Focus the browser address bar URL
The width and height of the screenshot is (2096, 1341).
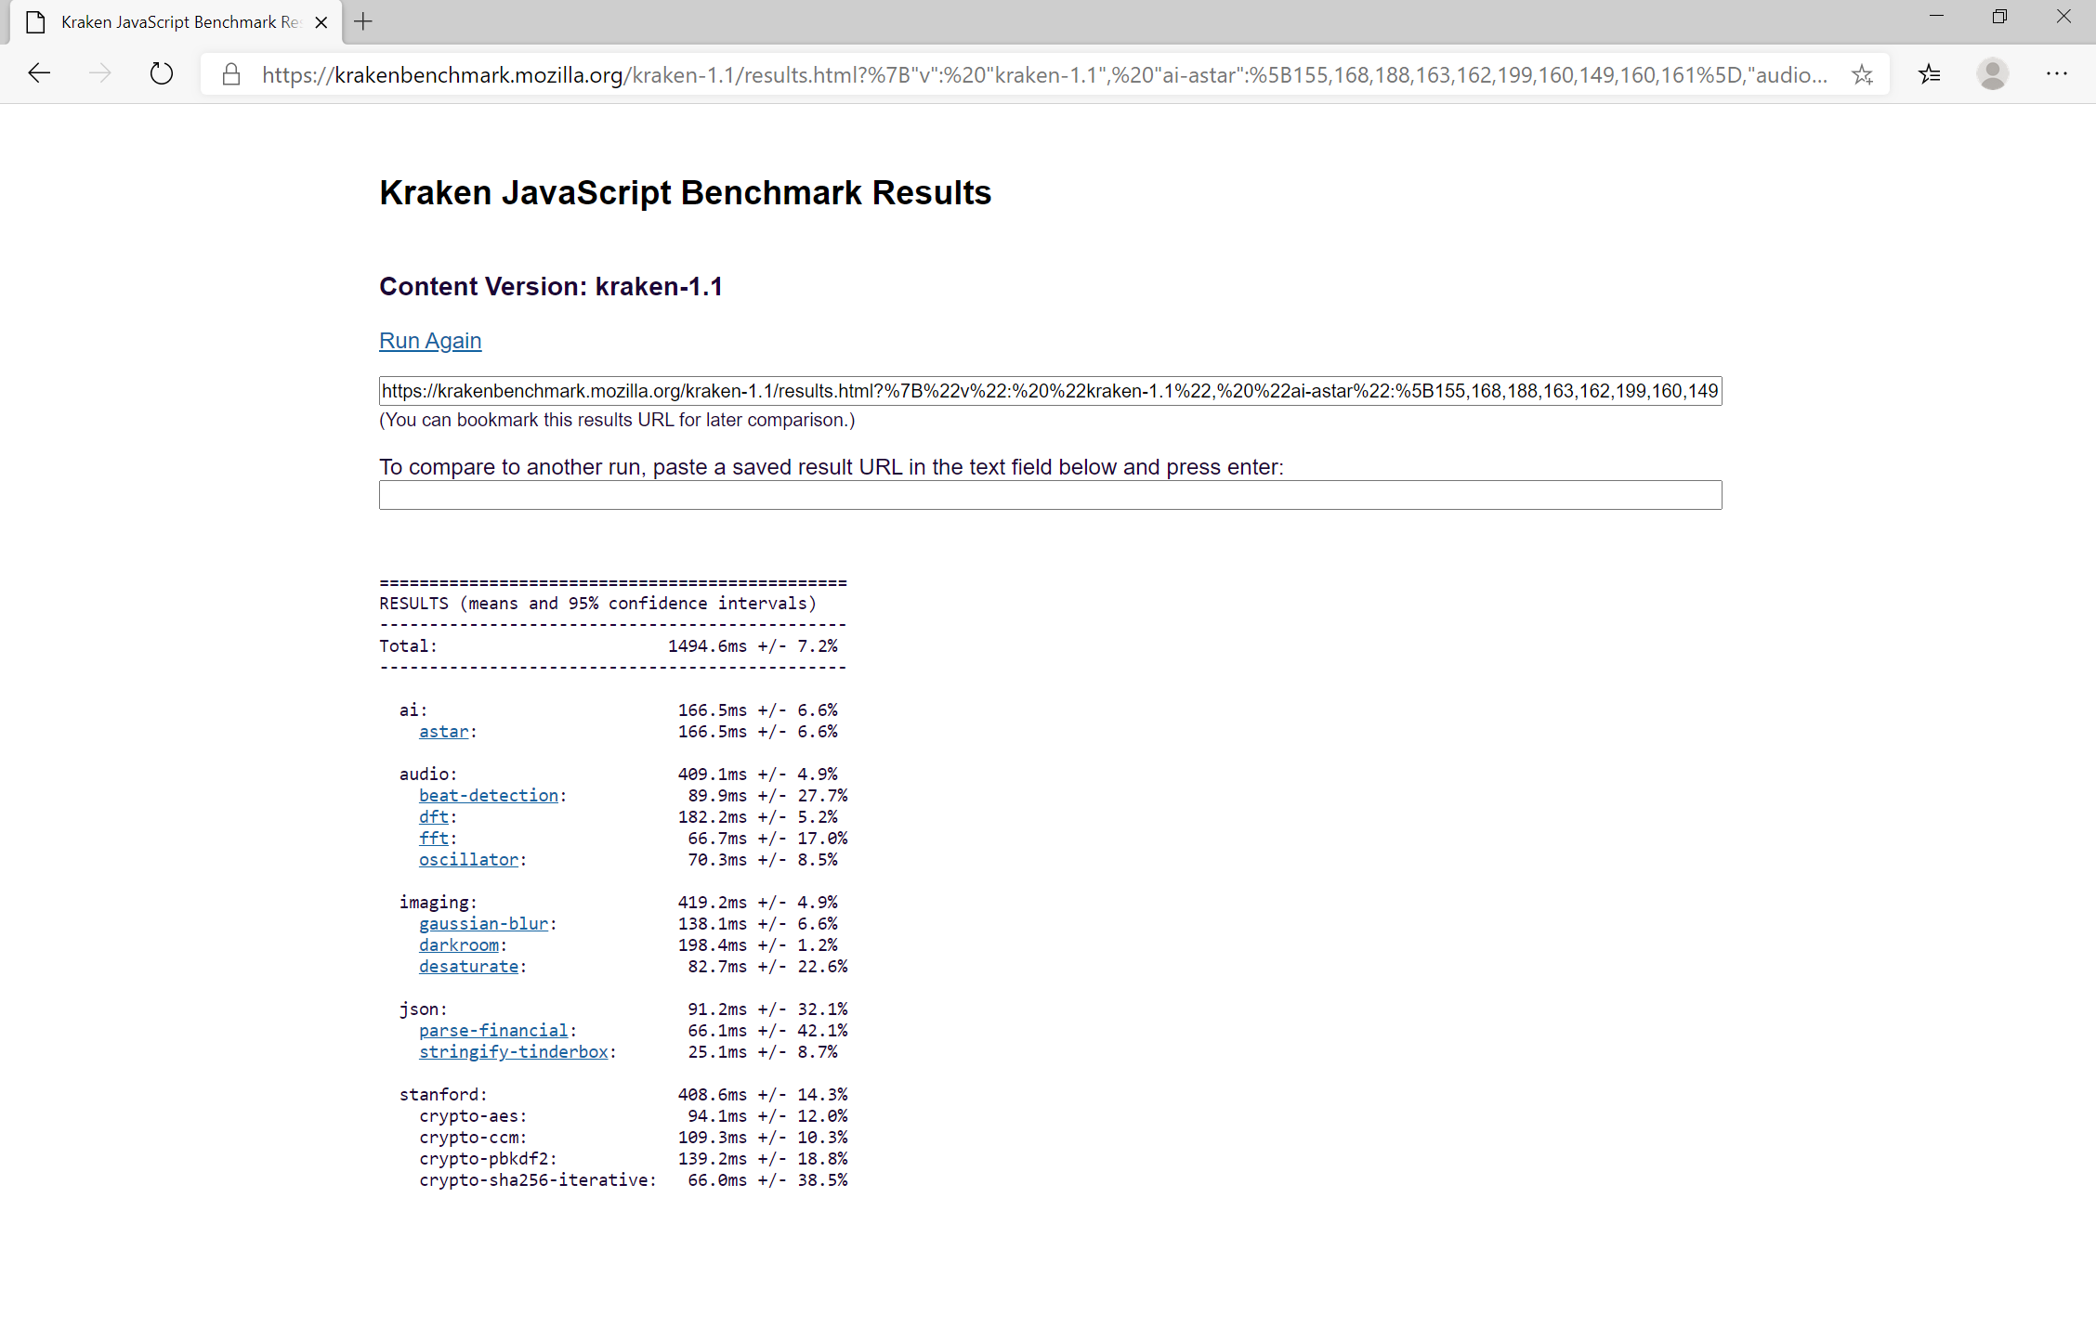(1044, 74)
